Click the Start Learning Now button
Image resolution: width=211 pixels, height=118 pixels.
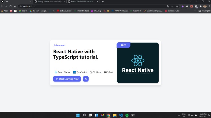[x=67, y=79]
